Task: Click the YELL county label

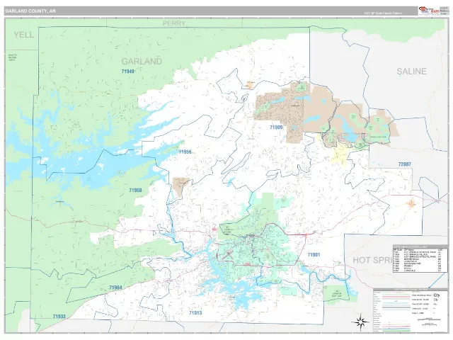Action: [23, 35]
